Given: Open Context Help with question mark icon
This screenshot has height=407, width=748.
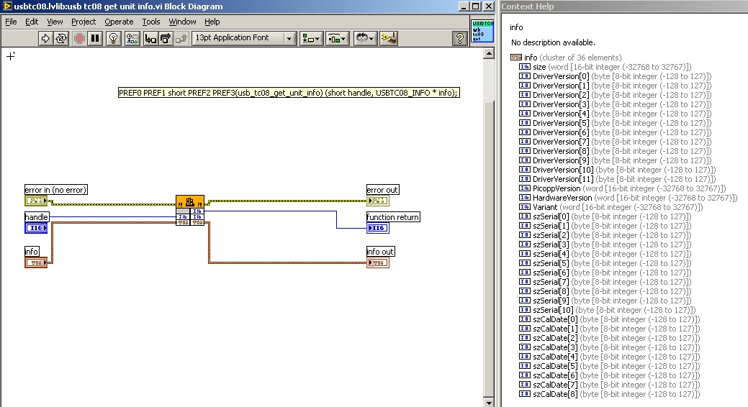Looking at the screenshot, I should tap(460, 38).
